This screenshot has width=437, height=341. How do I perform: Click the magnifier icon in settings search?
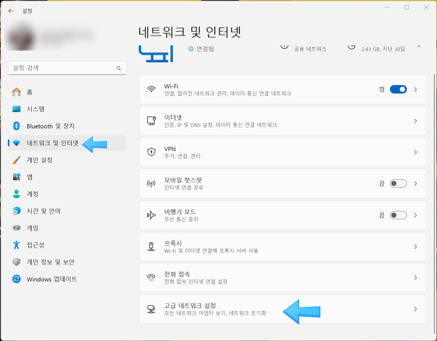(x=119, y=68)
